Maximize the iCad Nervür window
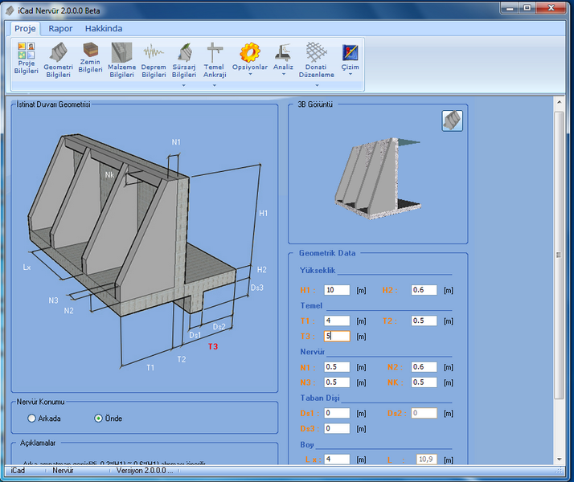The height and width of the screenshot is (482, 574). click(x=527, y=8)
